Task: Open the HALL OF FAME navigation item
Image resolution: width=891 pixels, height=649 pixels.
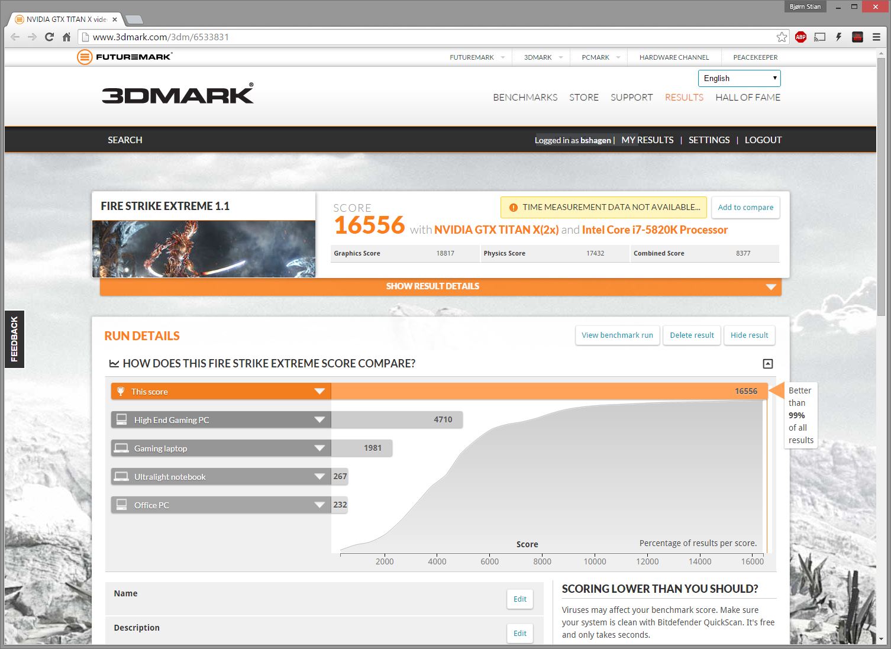Action: coord(748,97)
